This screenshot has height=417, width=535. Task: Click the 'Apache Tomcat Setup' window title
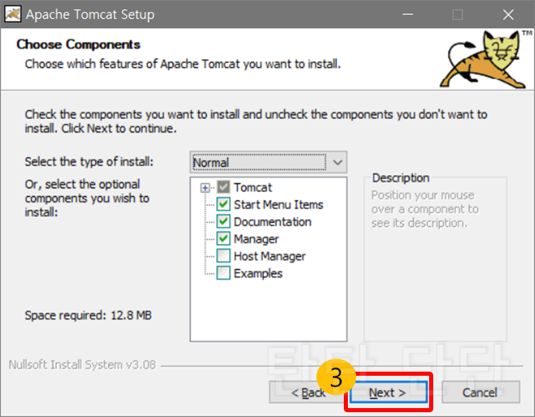[x=90, y=14]
